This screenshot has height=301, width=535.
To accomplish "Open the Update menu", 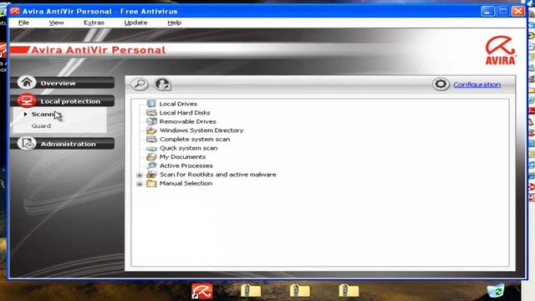I will pyautogui.click(x=135, y=23).
